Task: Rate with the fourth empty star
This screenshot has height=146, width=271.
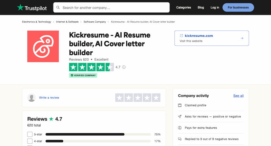Action: click(x=147, y=98)
